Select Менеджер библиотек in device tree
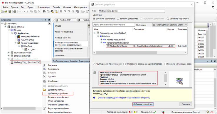This screenshot has width=217, height=114. (x=30, y=36)
